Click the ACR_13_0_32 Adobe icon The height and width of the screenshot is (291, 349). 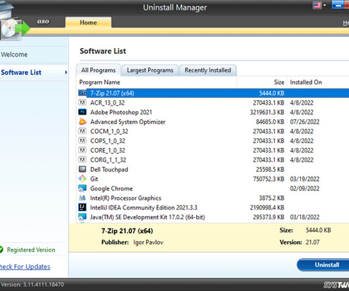click(x=82, y=103)
